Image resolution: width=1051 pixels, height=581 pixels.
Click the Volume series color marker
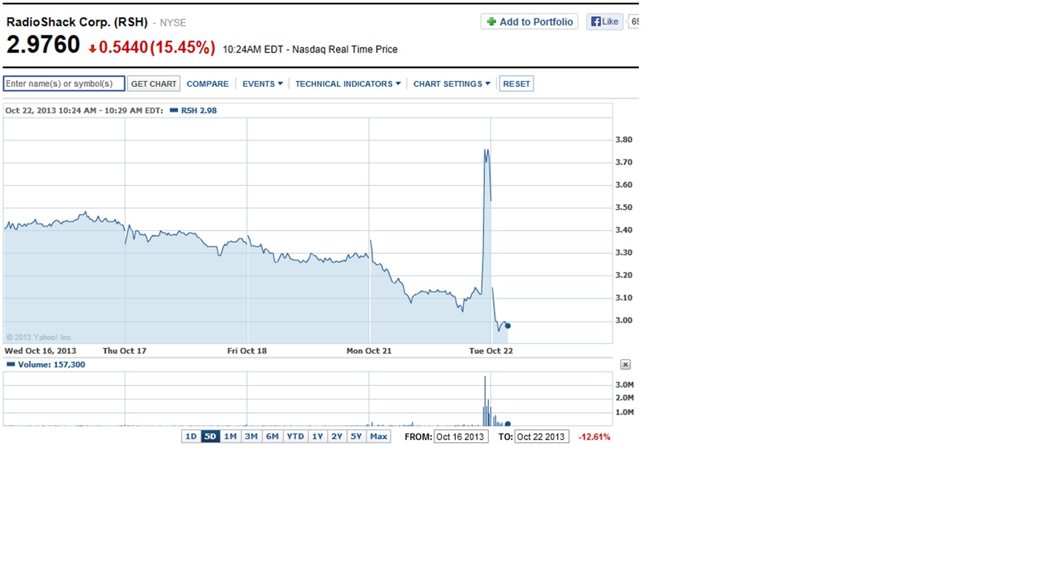(11, 364)
